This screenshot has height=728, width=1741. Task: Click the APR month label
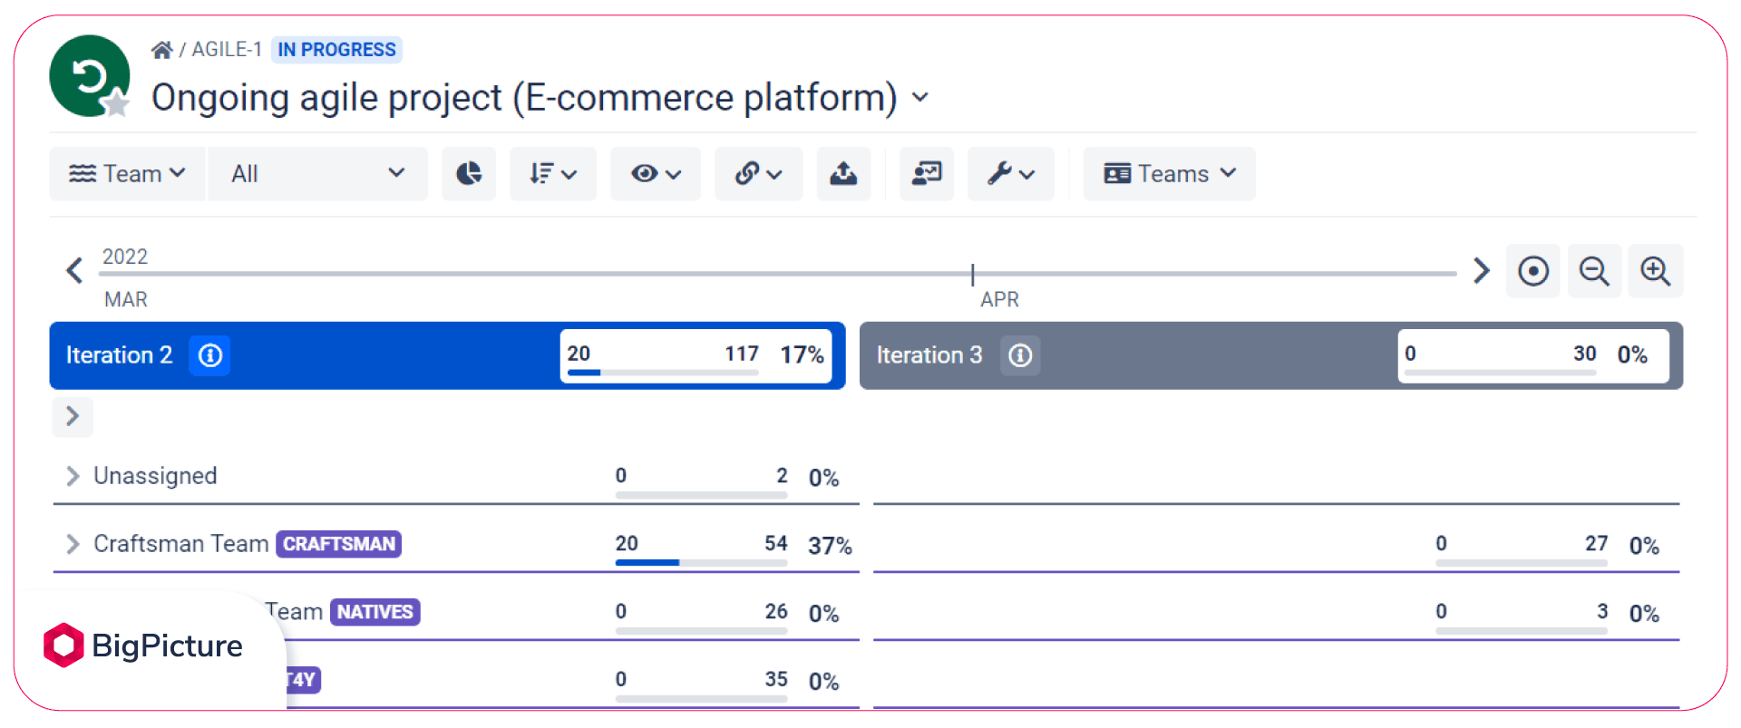click(x=999, y=299)
